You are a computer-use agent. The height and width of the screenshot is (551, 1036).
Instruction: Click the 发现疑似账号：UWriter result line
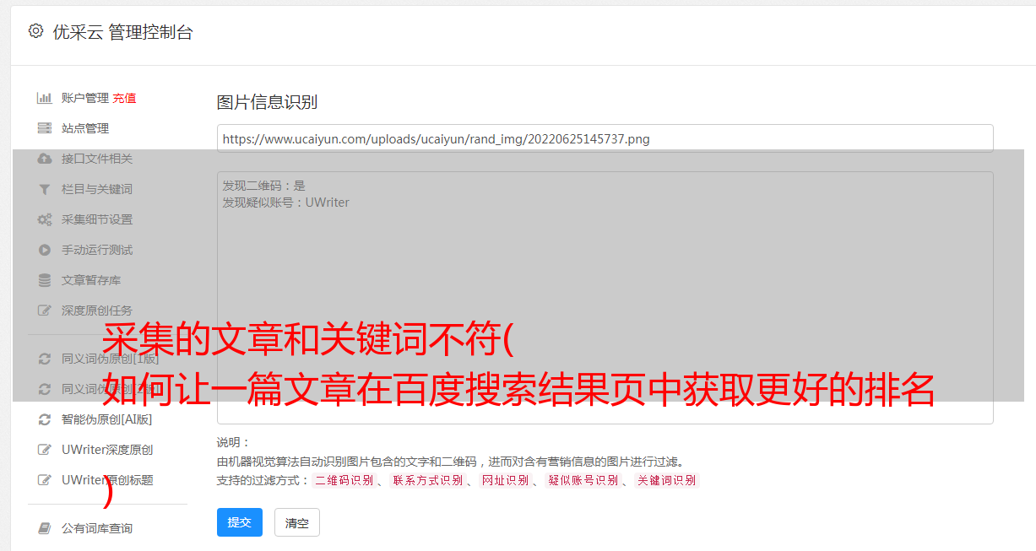point(285,203)
